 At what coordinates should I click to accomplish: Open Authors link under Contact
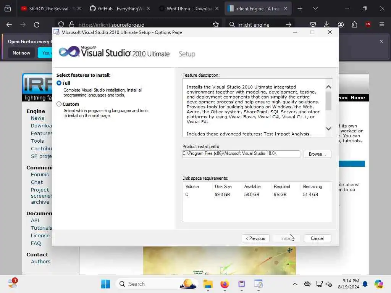[x=40, y=261]
